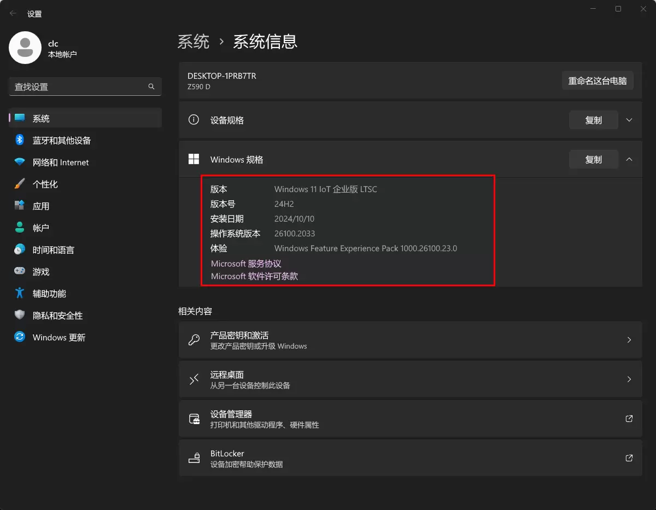The height and width of the screenshot is (510, 656).
Task: Click the 远程桌面 row title
Action: click(227, 375)
